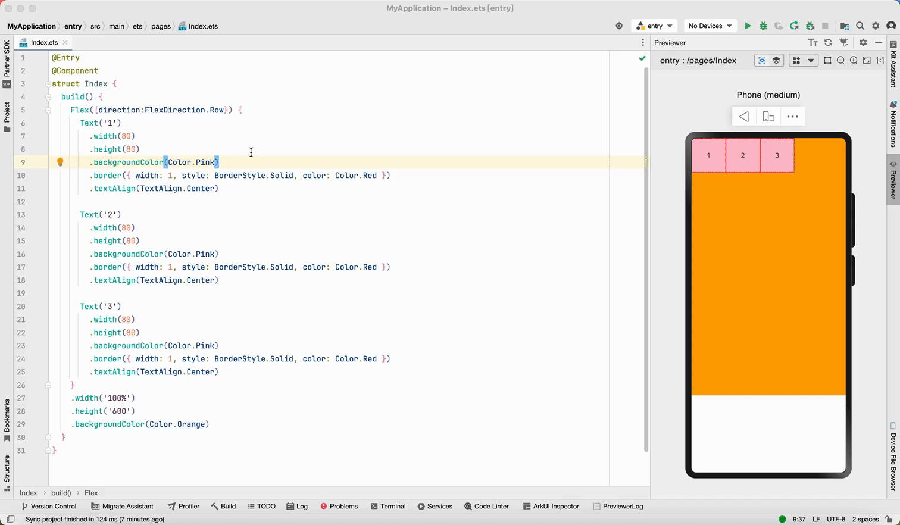Viewport: 900px width, 525px height.
Task: Click the build() breadcrumb below editor
Action: click(x=61, y=493)
